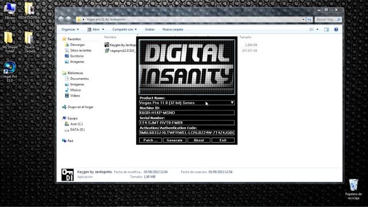Click the Serial Number field
Screen dimensions: 368x207
pos(187,122)
